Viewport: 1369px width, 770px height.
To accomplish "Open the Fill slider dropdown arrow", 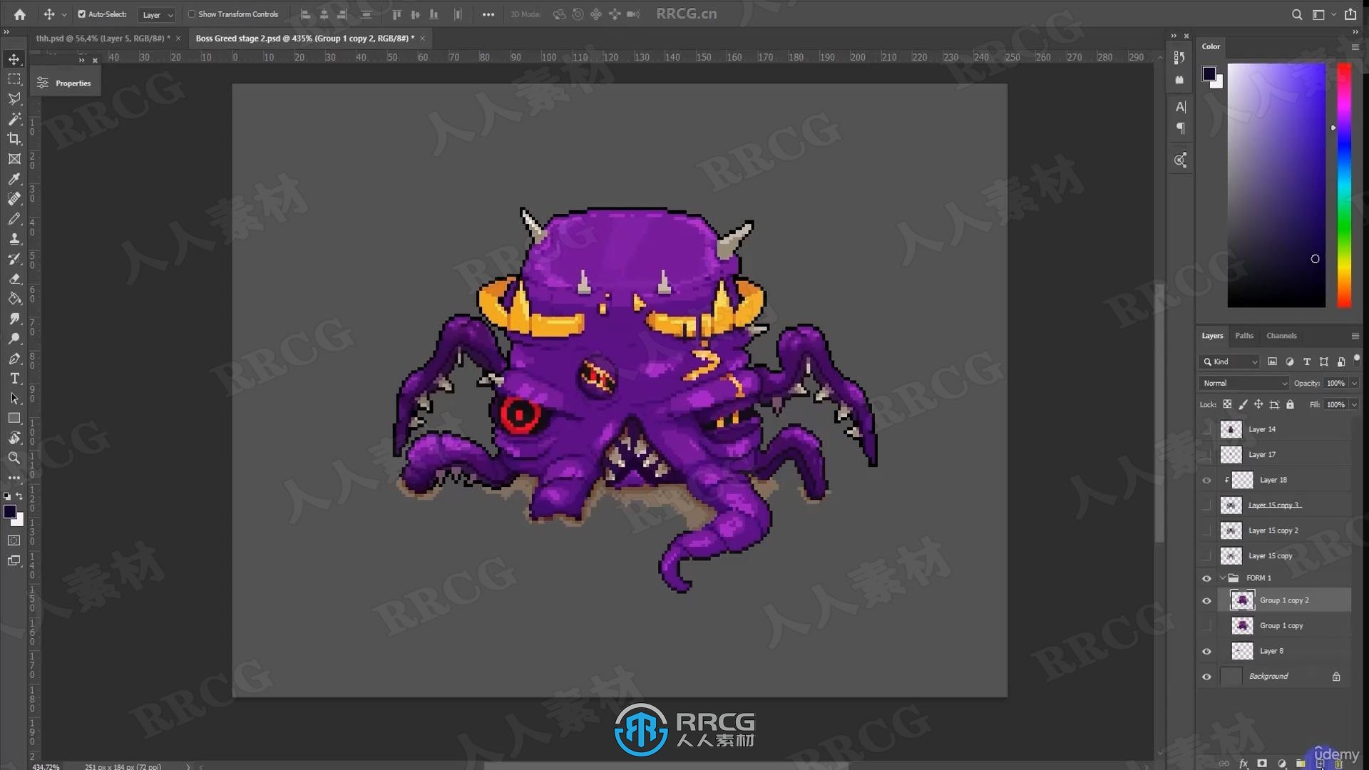I will coord(1354,405).
